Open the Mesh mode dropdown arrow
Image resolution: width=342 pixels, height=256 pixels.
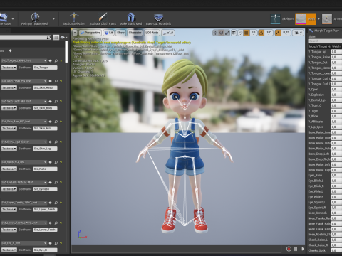[x=318, y=19]
